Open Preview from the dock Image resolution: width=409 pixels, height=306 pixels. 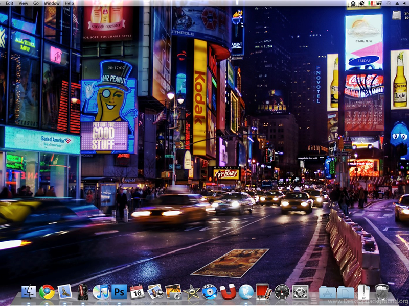coord(155,292)
